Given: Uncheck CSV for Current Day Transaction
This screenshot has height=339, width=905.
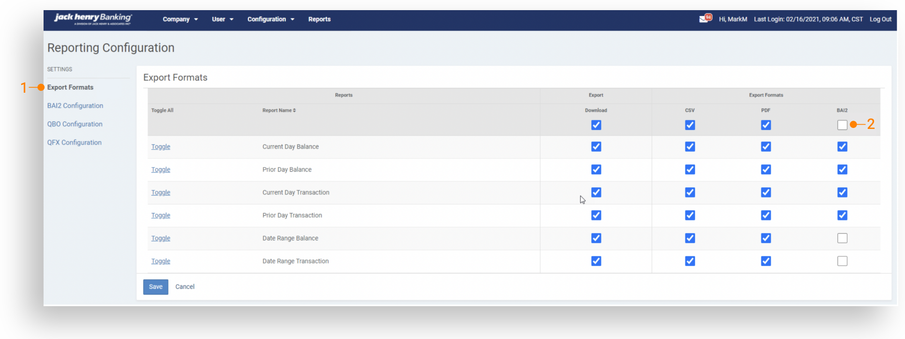Looking at the screenshot, I should [690, 193].
